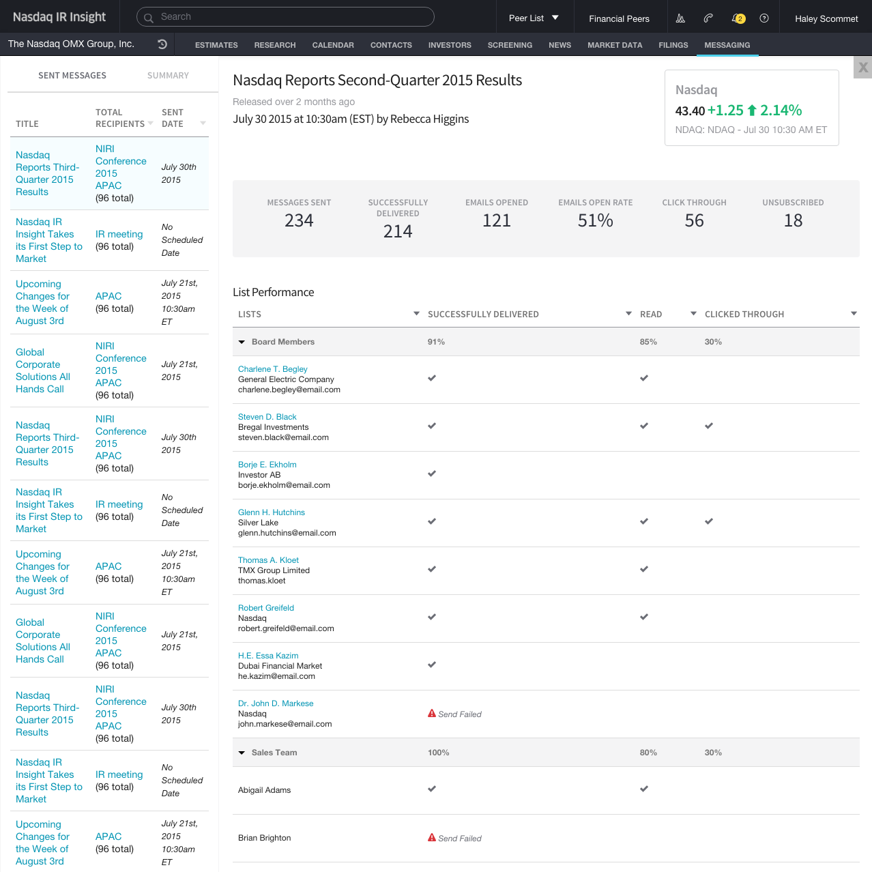The height and width of the screenshot is (872, 872).
Task: Click read checkmark for Robert Greifeld
Action: click(644, 617)
